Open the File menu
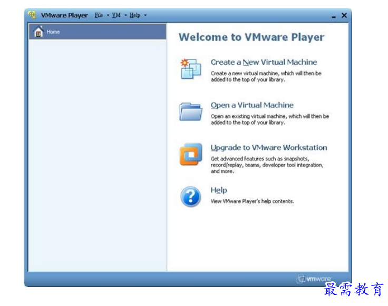The width and height of the screenshot is (388, 306). [99, 15]
